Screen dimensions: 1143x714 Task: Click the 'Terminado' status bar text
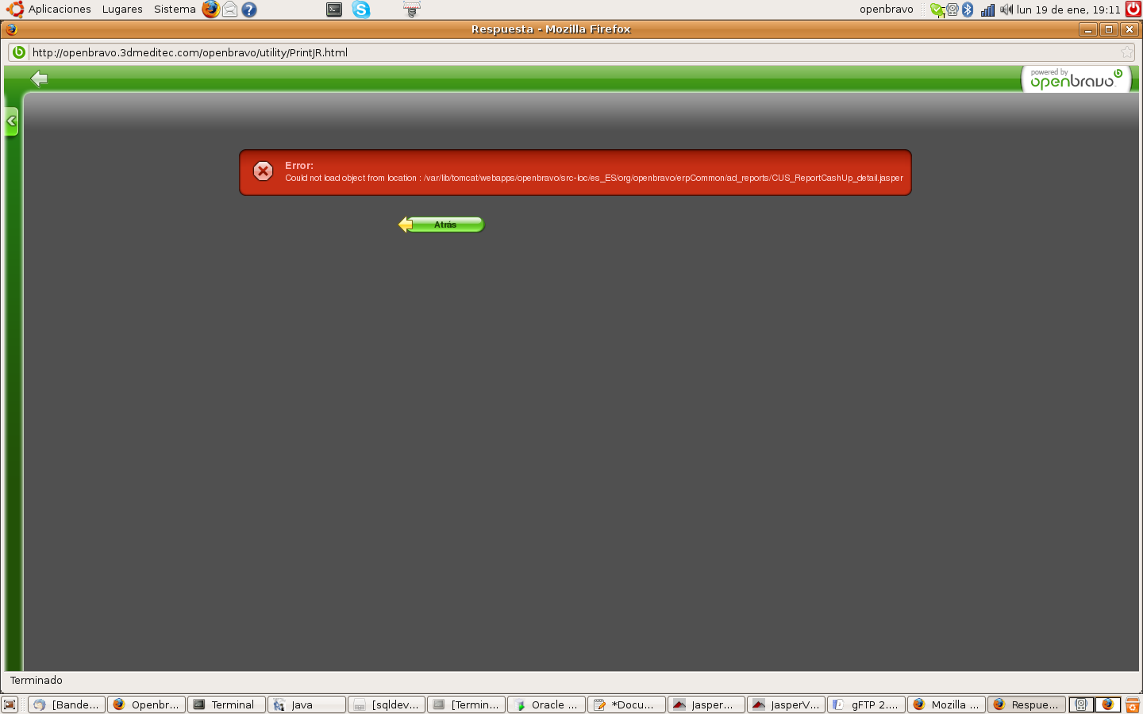(x=36, y=681)
